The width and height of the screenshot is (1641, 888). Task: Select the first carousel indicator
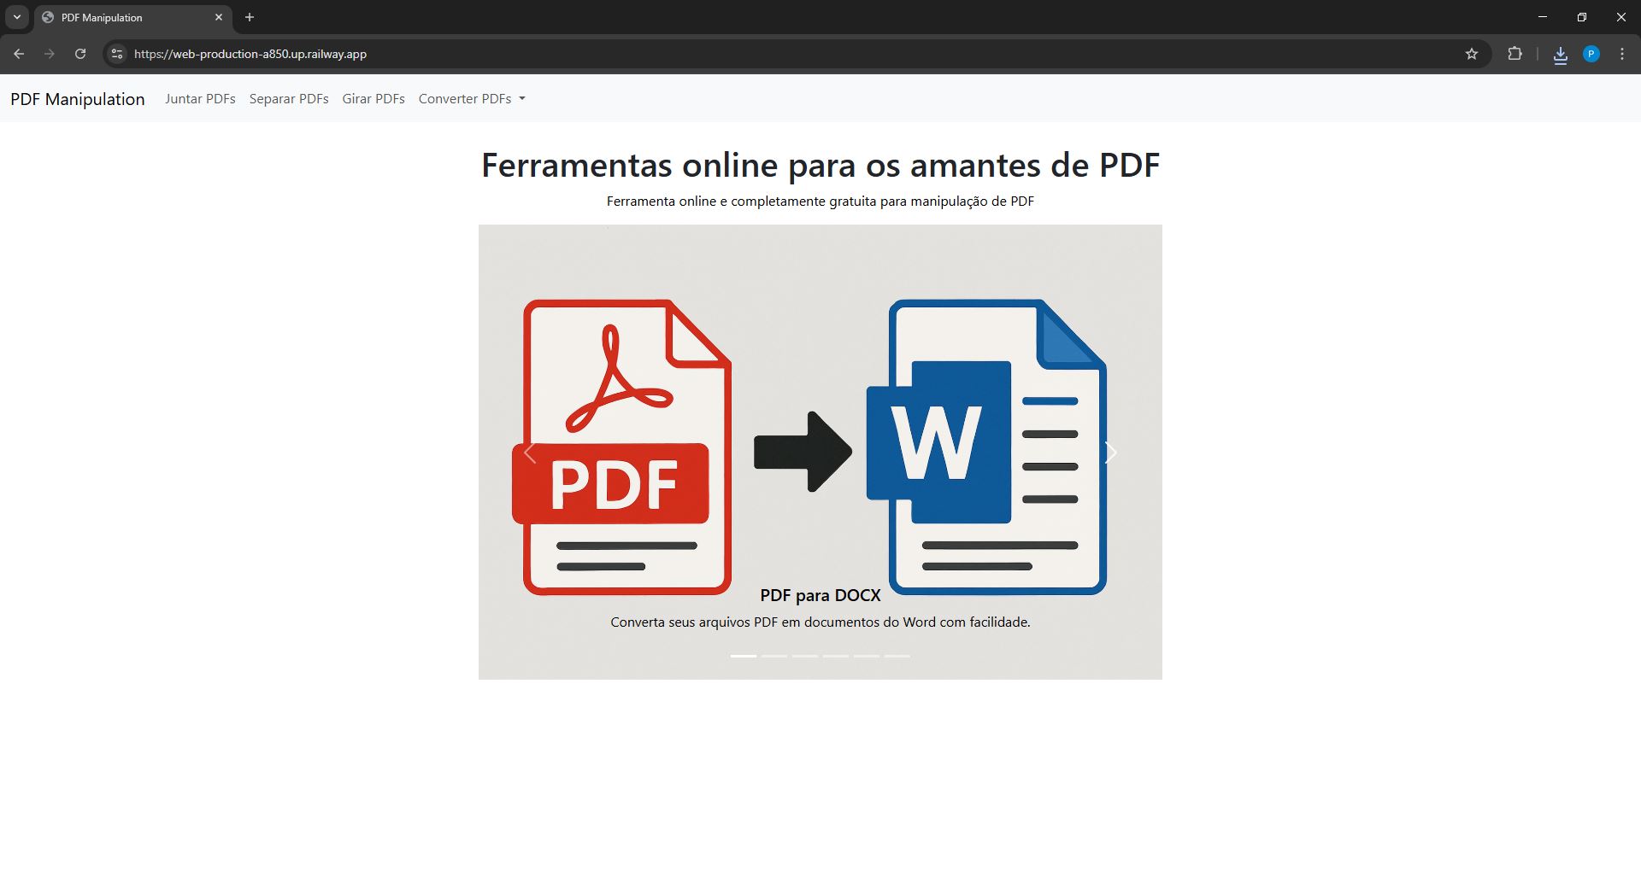[x=744, y=656]
